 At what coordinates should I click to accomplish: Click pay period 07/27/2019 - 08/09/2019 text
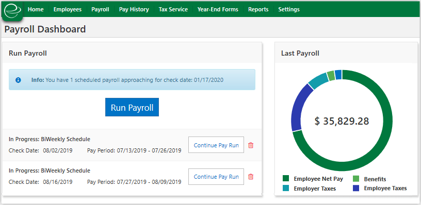click(x=134, y=182)
